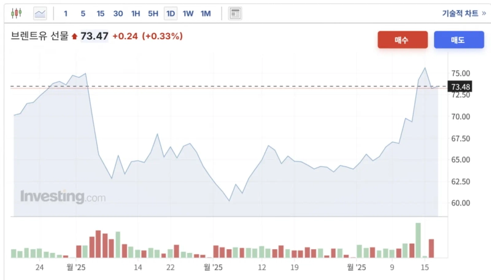Switch to the 1M interval
This screenshot has width=491, height=280.
point(206,13)
